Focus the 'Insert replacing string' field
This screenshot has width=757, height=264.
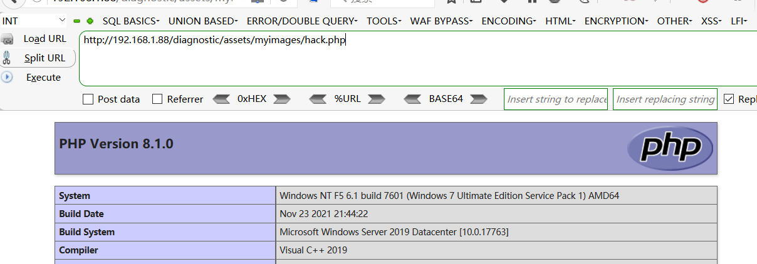(665, 99)
